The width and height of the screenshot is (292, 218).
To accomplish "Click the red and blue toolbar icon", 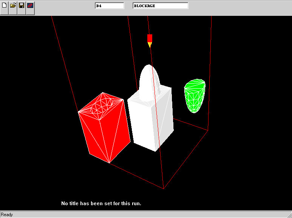I will pos(30,6).
